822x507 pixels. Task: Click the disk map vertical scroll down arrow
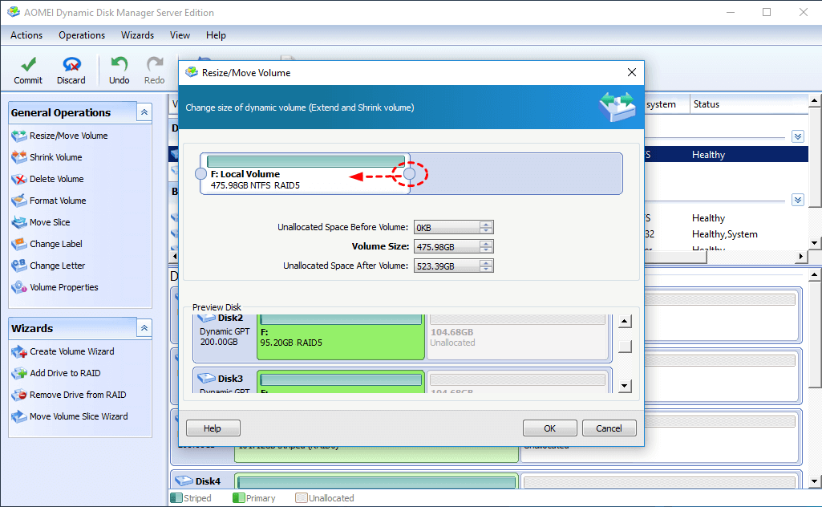(814, 481)
